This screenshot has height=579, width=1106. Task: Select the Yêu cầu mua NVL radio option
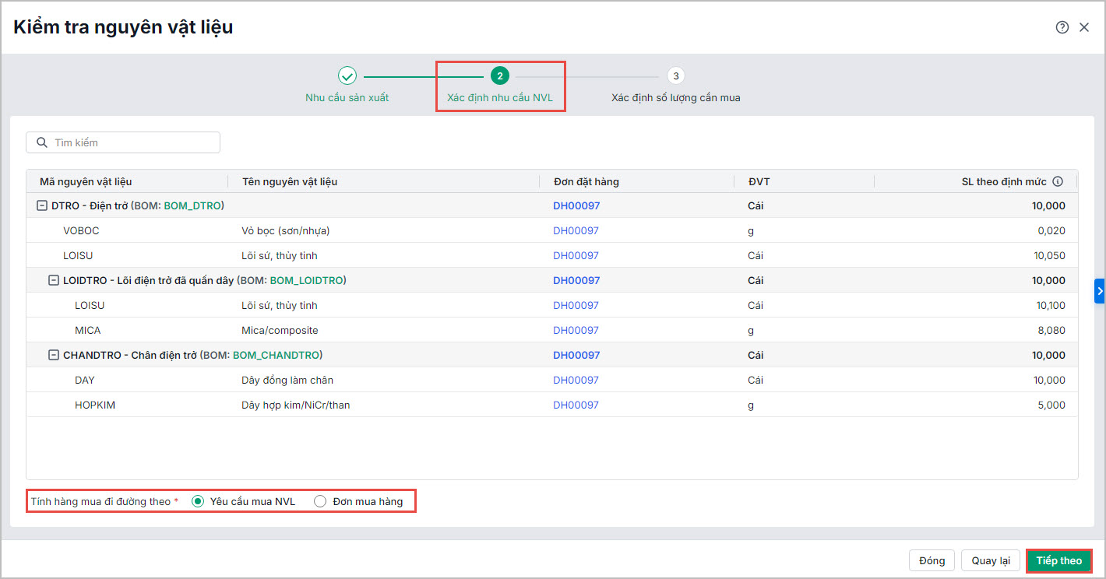[x=198, y=501]
